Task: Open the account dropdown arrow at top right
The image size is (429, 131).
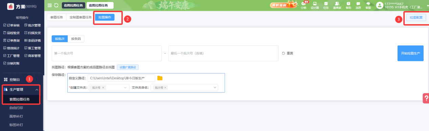Action: 428,5
